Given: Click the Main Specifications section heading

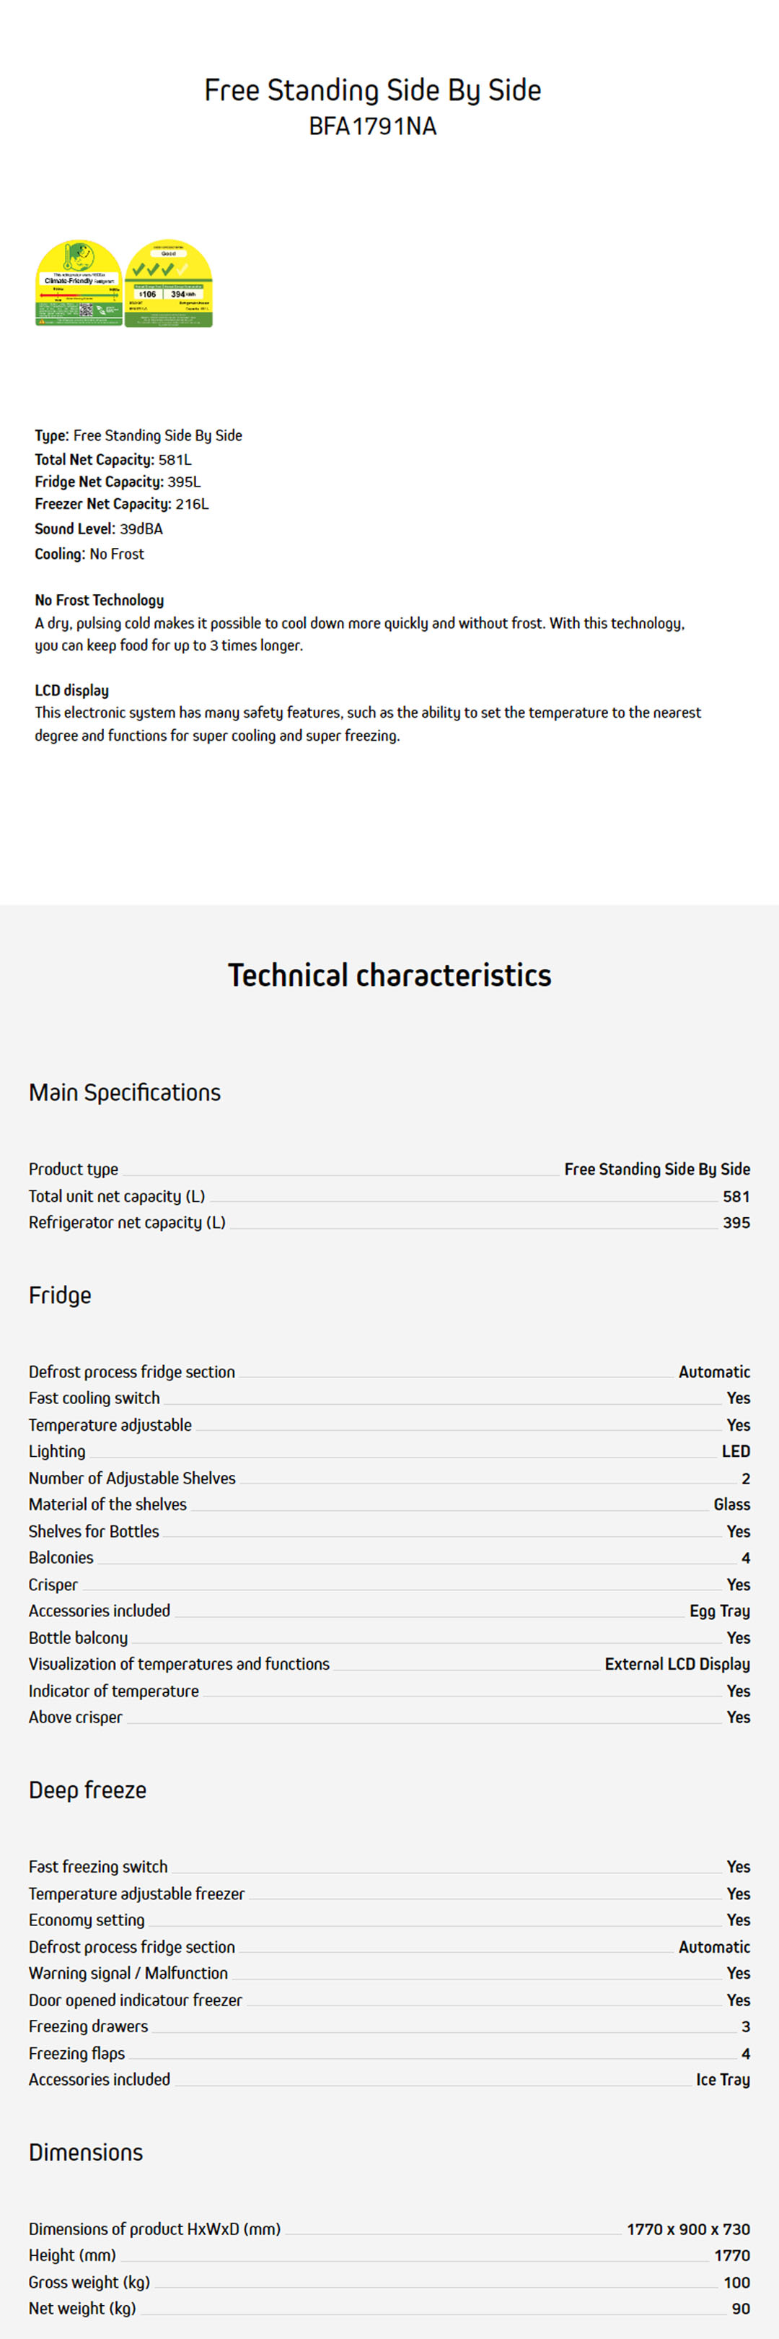Looking at the screenshot, I should tap(124, 1092).
